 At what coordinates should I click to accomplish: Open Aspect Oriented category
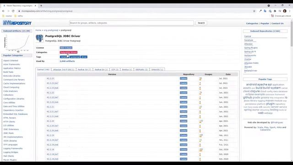click(11, 60)
